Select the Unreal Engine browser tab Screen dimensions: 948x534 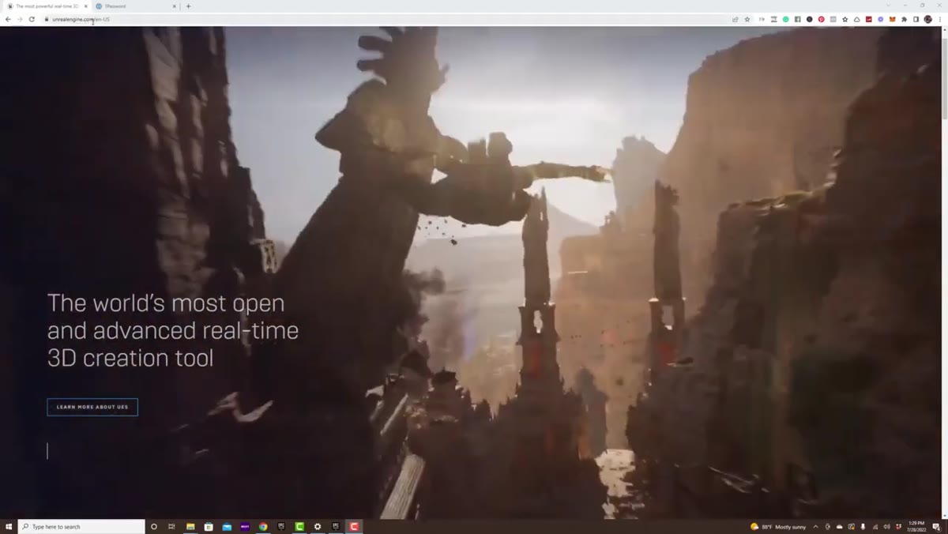[47, 6]
